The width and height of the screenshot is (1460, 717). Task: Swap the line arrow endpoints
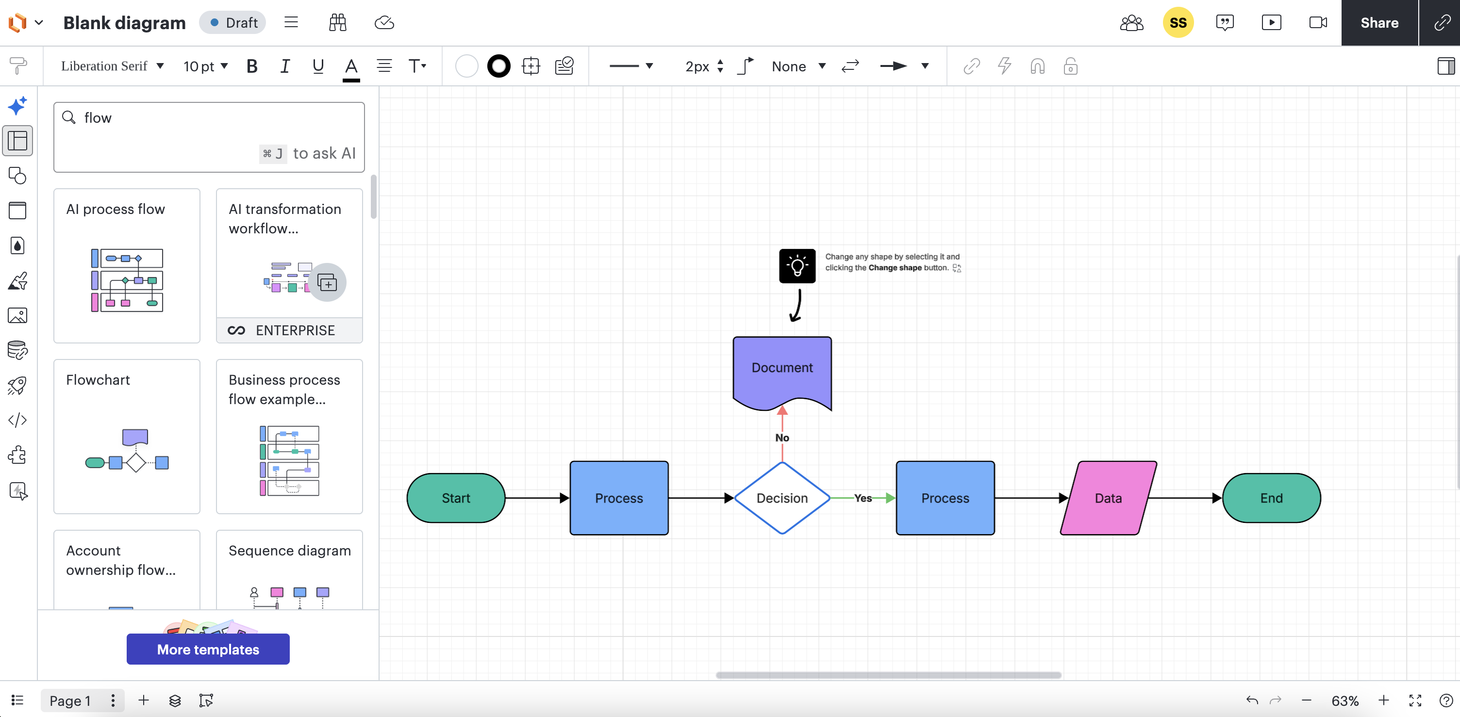tap(850, 66)
